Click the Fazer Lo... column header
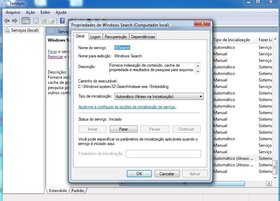Screen dimensions: 280x201 (x=265, y=40)
